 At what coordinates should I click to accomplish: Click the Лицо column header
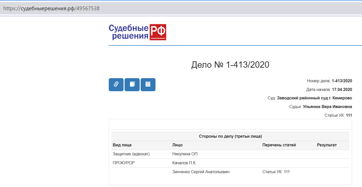[x=177, y=145]
